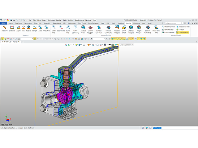Click Associated Files

pos(183,27)
